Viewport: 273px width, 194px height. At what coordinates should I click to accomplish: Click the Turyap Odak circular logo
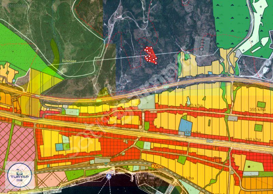19,175
